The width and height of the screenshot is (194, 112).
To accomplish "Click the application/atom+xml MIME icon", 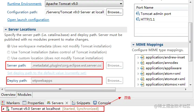I will [142, 74].
